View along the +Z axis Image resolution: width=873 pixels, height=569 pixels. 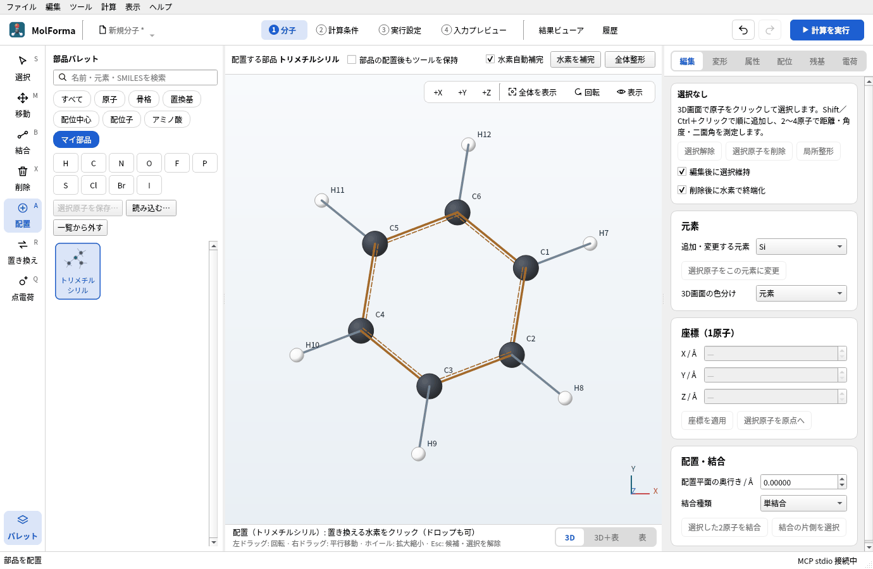pyautogui.click(x=486, y=92)
